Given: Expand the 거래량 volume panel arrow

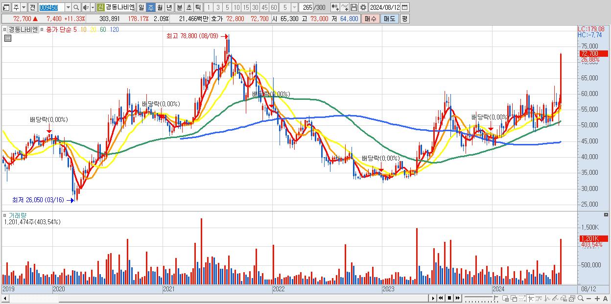Looking at the screenshot, I should [x=5, y=215].
